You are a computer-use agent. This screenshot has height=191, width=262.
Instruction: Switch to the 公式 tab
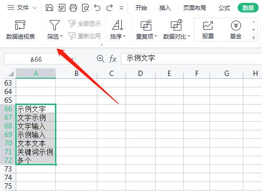coord(224,8)
